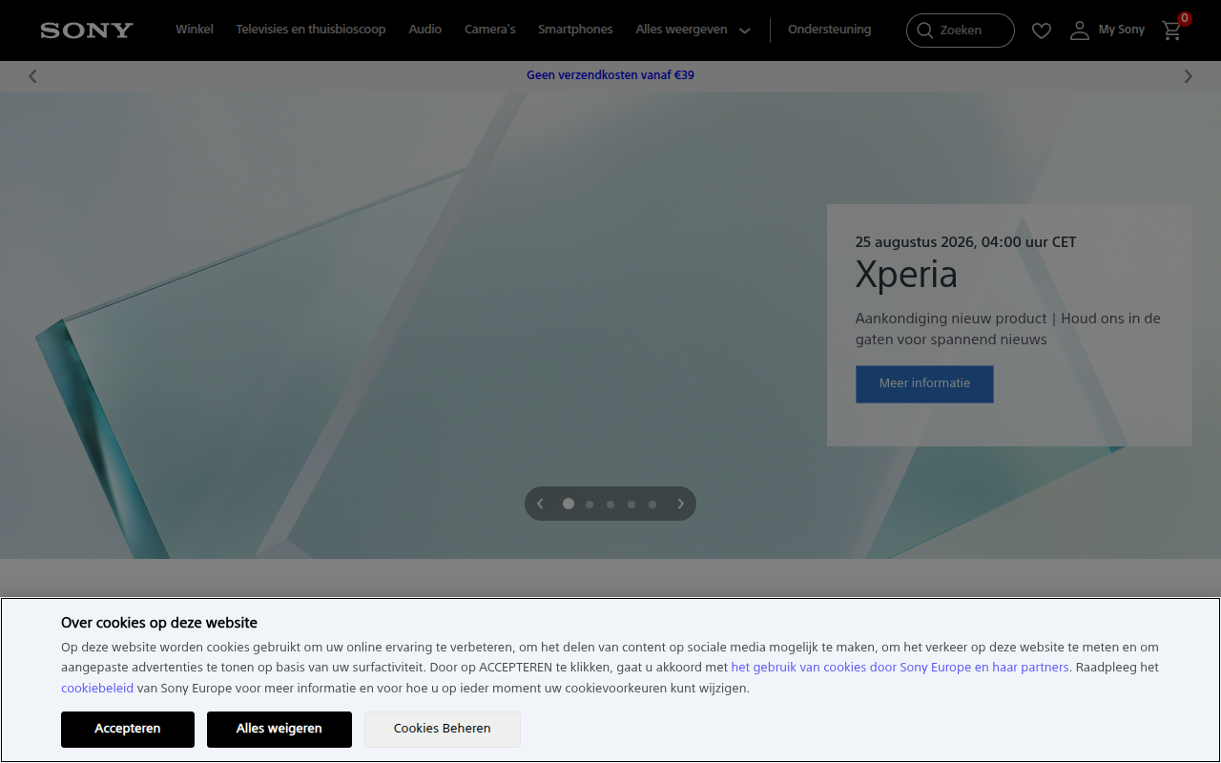Image resolution: width=1221 pixels, height=763 pixels.
Task: Open Cookies Beheren settings
Action: coord(443,729)
